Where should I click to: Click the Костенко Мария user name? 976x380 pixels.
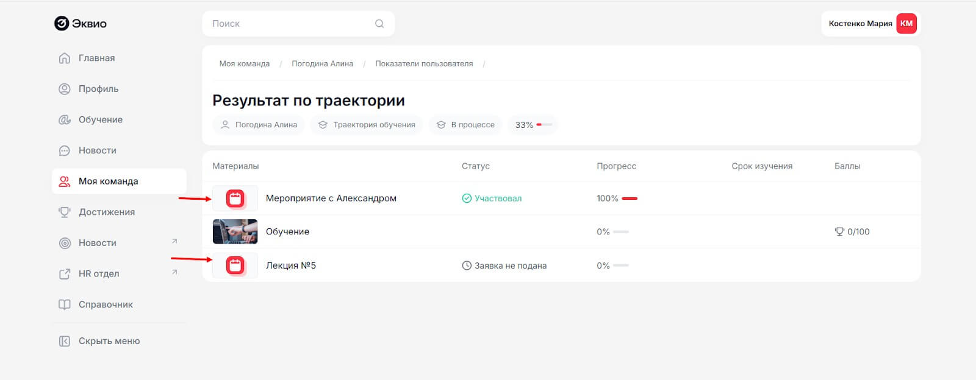[x=860, y=24]
